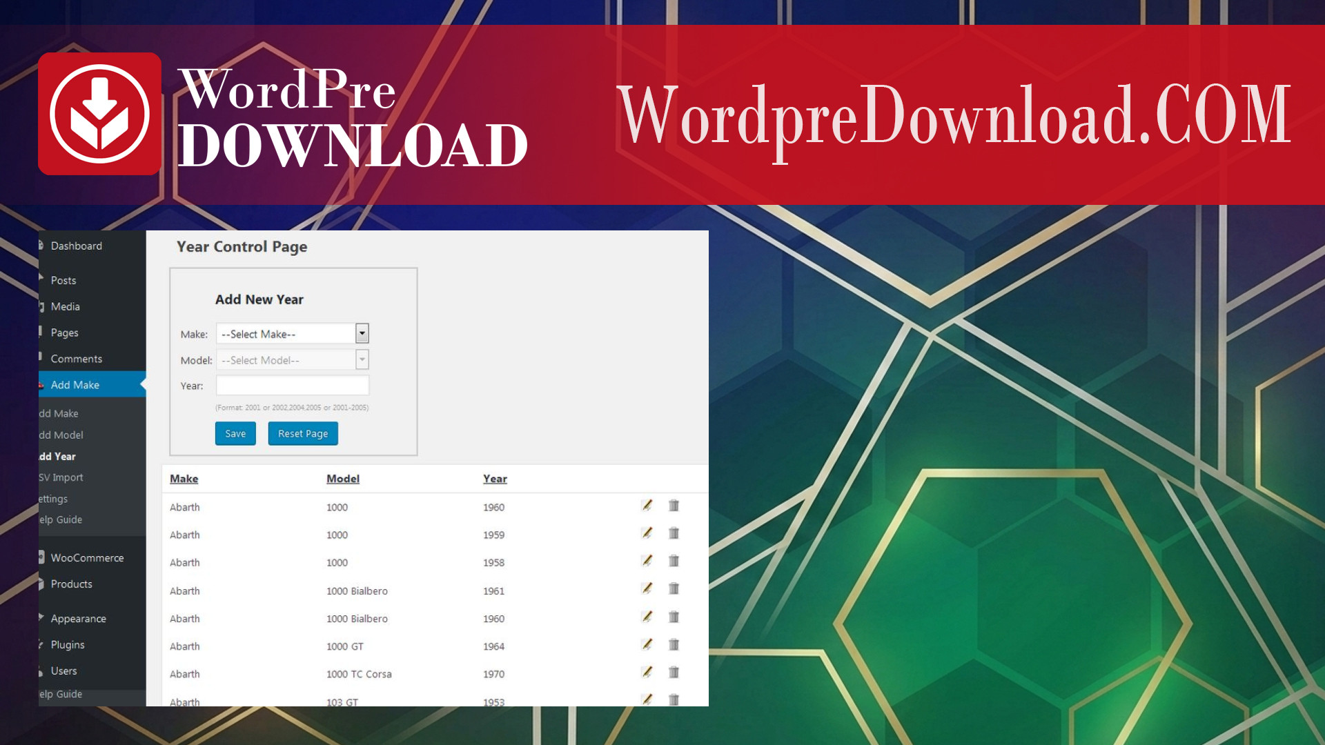Screen dimensions: 1325x745
Task: Edit the Abarth 1000 1960 row
Action: [x=647, y=506]
